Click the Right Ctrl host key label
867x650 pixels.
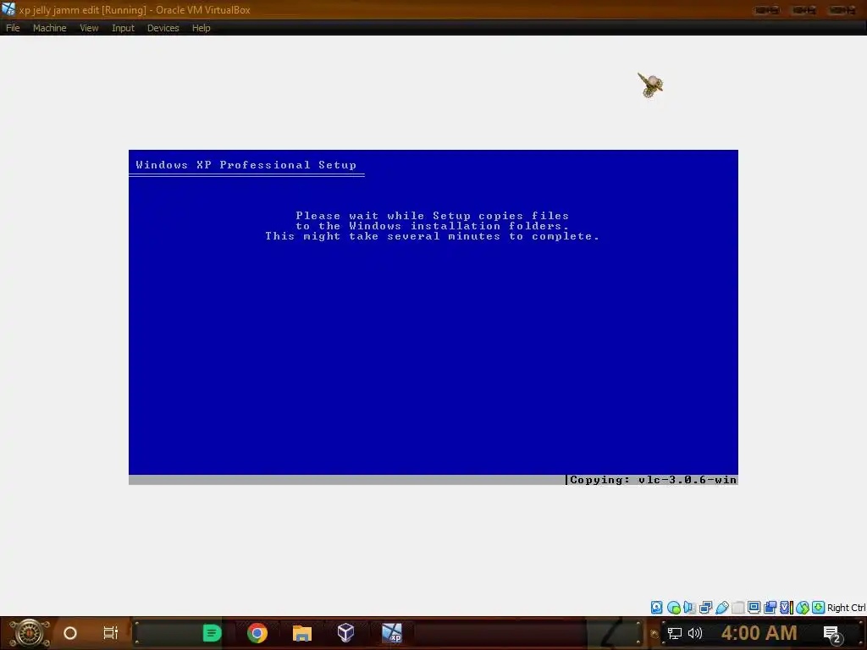[x=847, y=608]
